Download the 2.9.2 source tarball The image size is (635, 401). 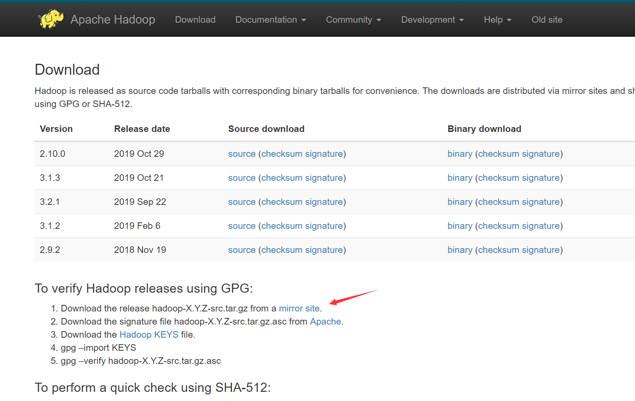click(242, 250)
